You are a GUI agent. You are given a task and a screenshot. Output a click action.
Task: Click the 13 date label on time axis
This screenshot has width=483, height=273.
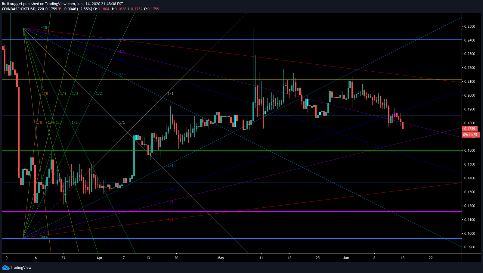click(x=148, y=258)
